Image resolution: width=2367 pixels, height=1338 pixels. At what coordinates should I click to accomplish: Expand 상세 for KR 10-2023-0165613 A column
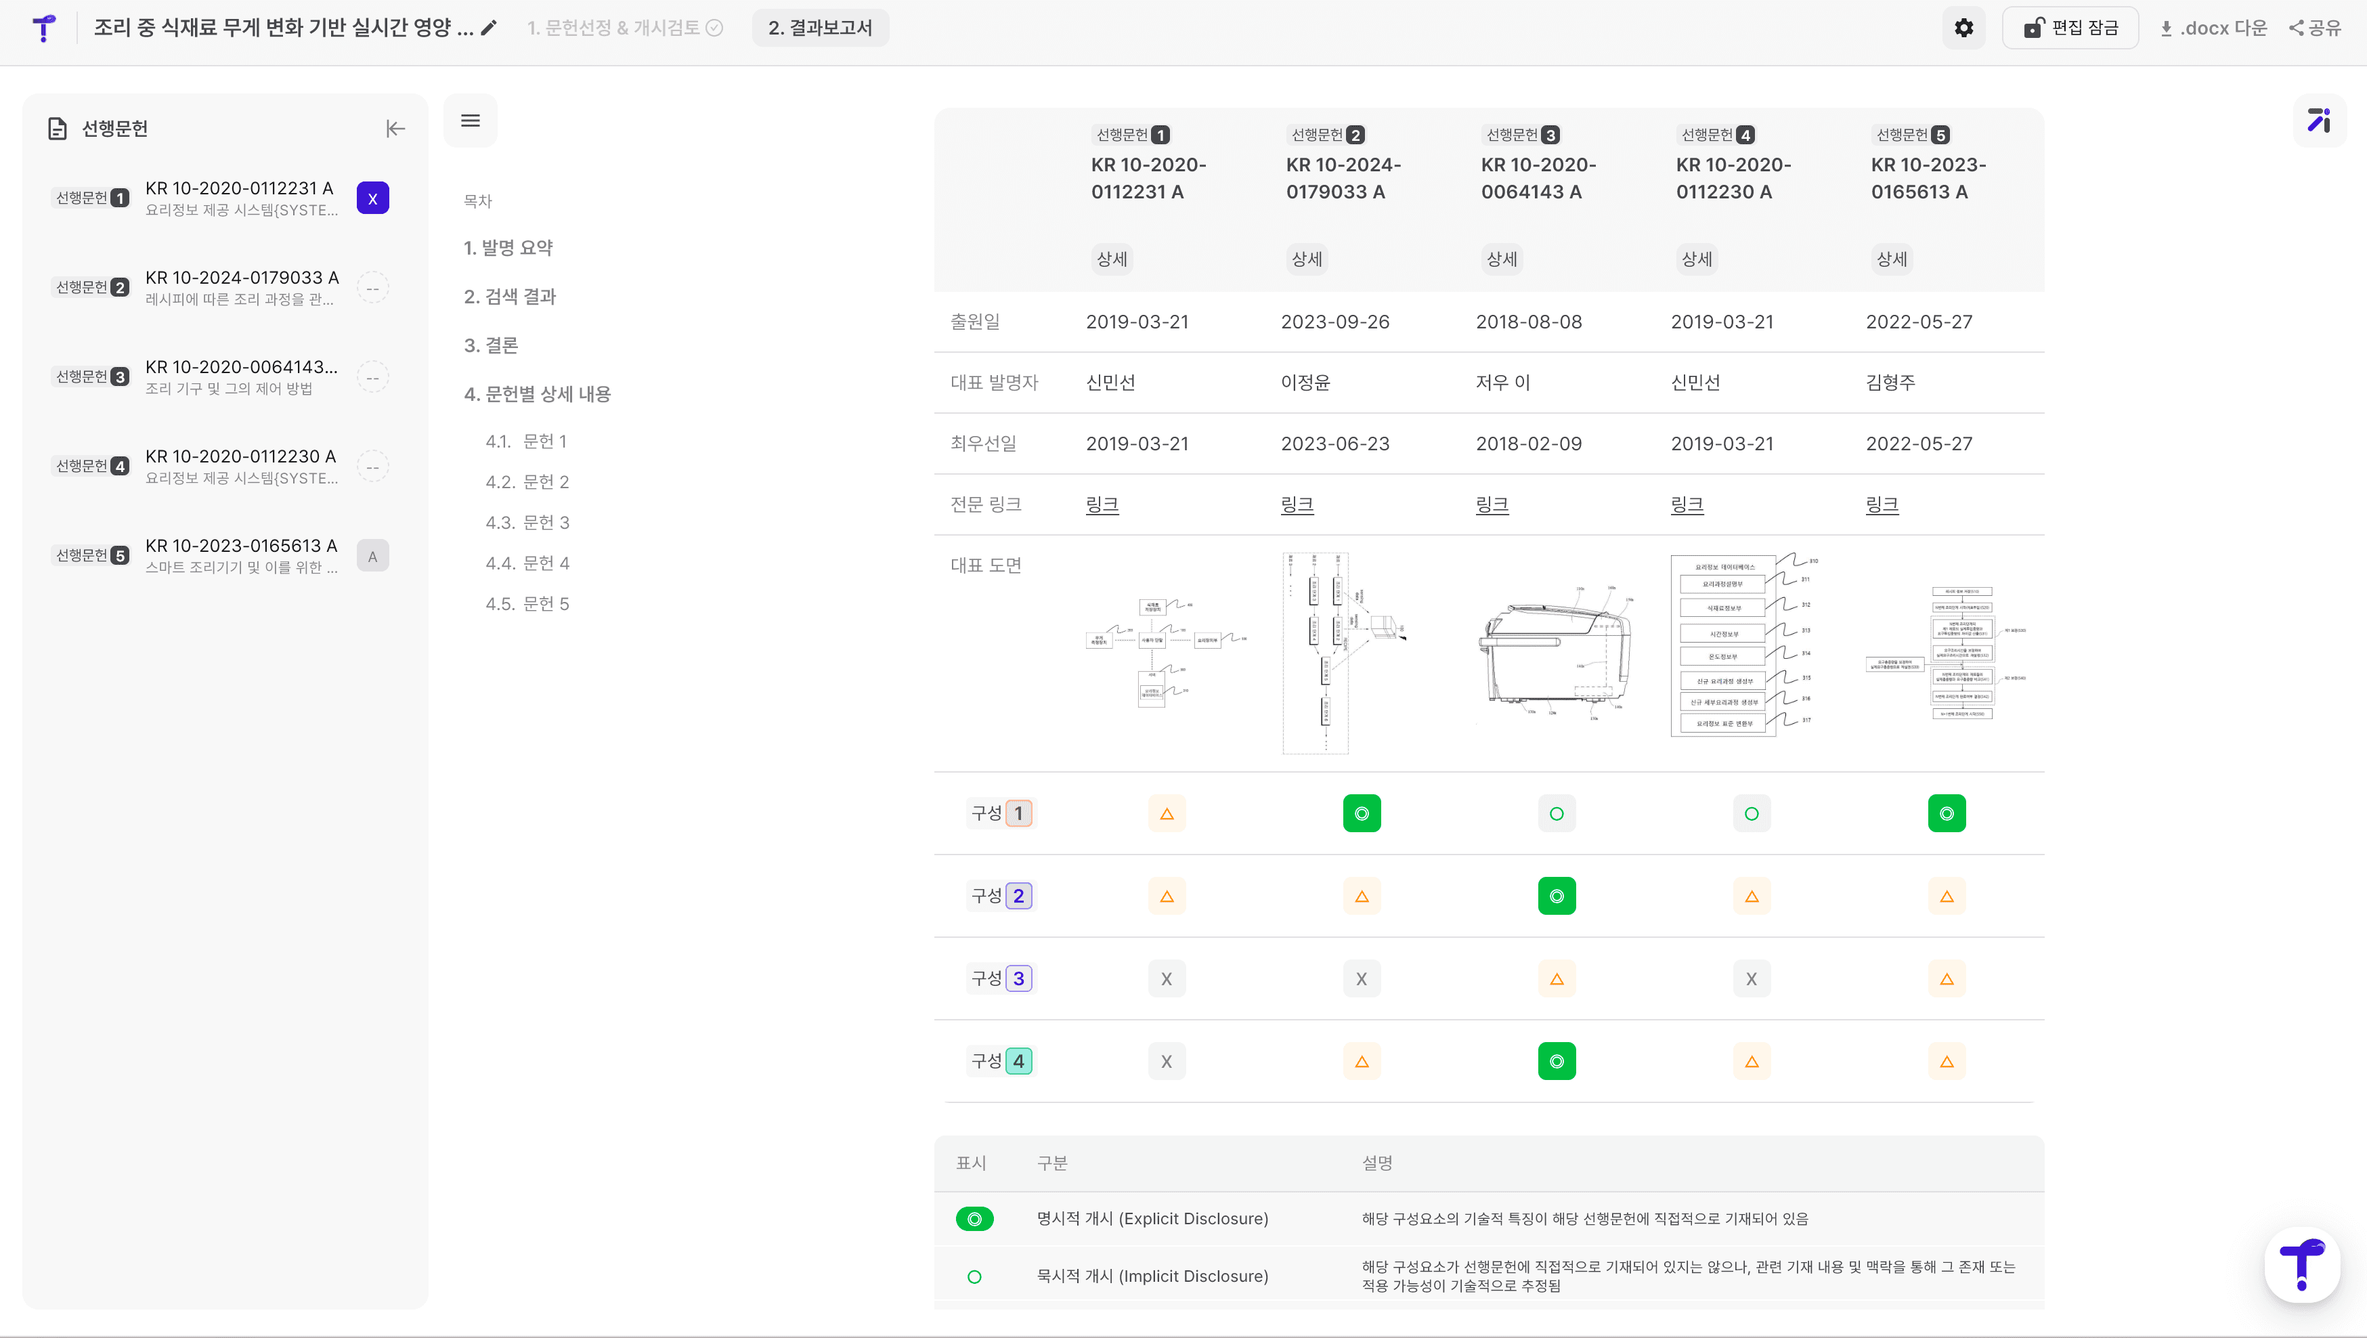coord(1891,259)
